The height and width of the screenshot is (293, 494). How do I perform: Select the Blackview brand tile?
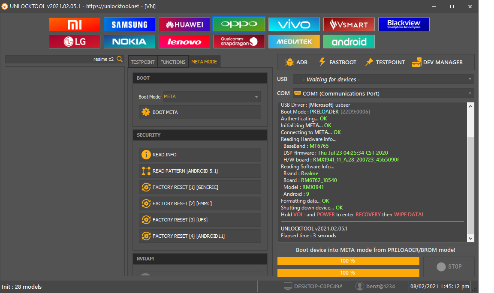404,24
